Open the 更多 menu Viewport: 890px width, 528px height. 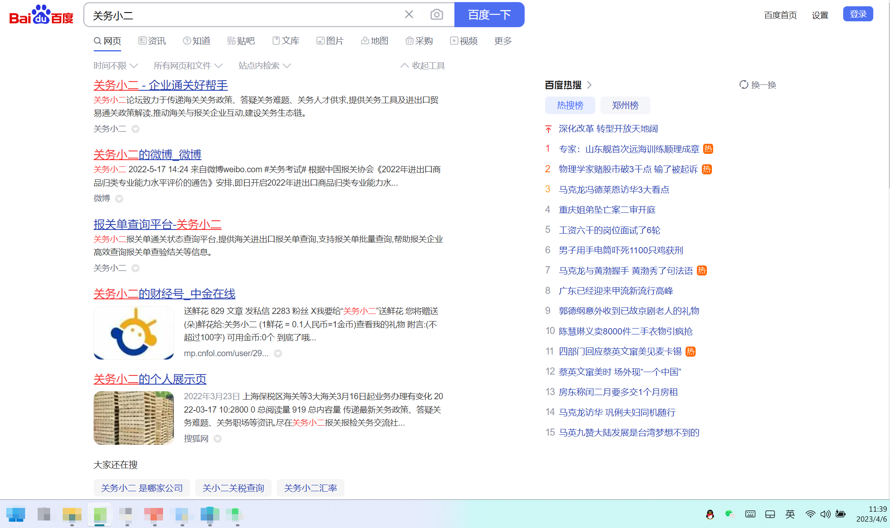503,41
